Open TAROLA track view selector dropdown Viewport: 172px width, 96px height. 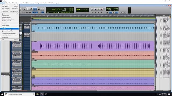pos(17,45)
